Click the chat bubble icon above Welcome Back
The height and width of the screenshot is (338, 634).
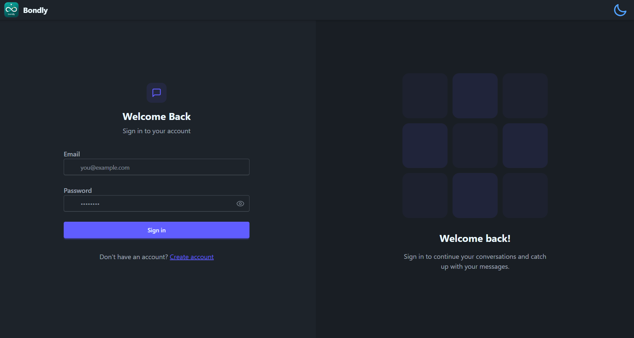point(157,93)
